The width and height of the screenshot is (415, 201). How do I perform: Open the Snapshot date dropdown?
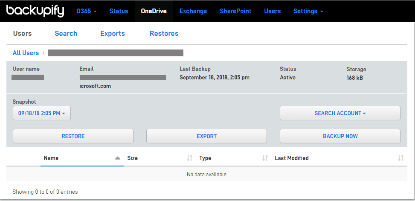pos(42,114)
